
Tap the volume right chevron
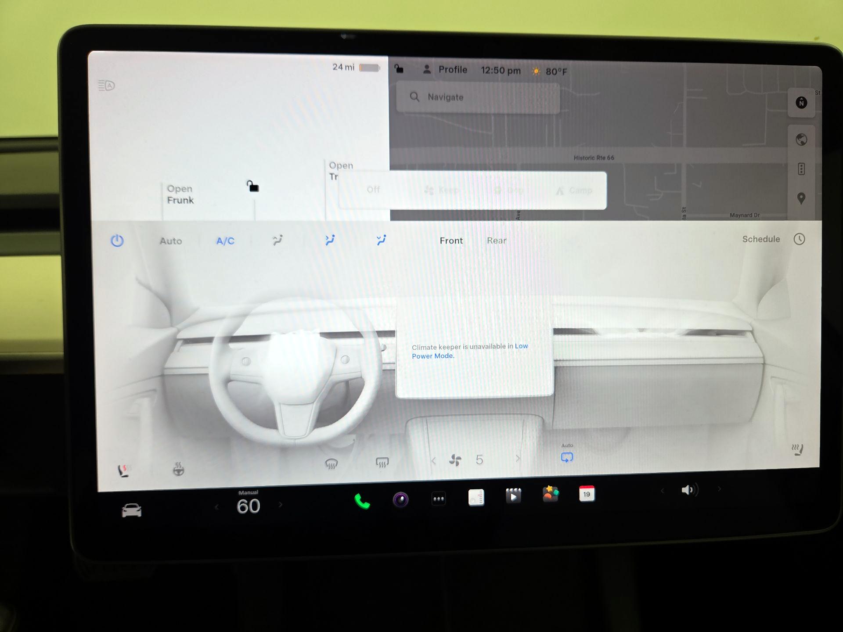point(720,488)
